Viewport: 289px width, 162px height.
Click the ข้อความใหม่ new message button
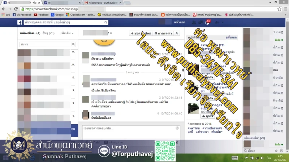click(x=141, y=33)
